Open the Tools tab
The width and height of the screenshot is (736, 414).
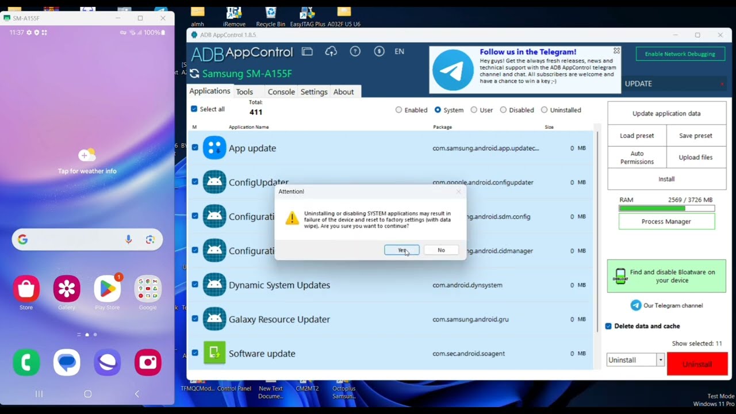point(244,92)
